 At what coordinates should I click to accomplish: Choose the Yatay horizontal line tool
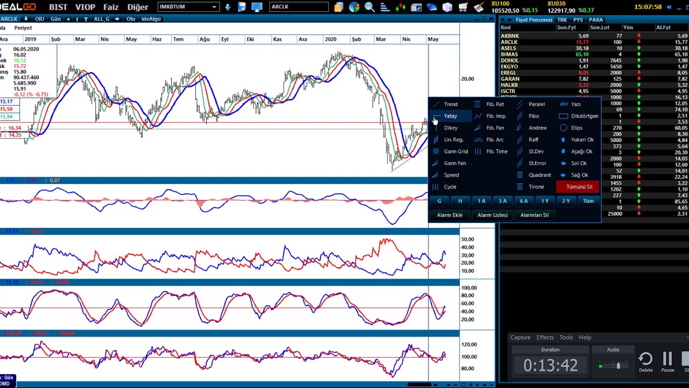pos(451,116)
